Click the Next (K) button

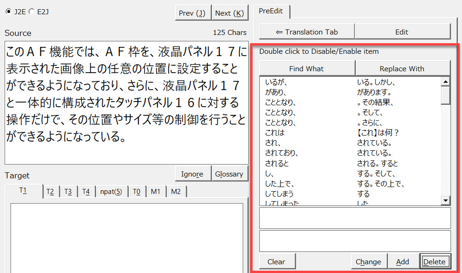click(229, 13)
